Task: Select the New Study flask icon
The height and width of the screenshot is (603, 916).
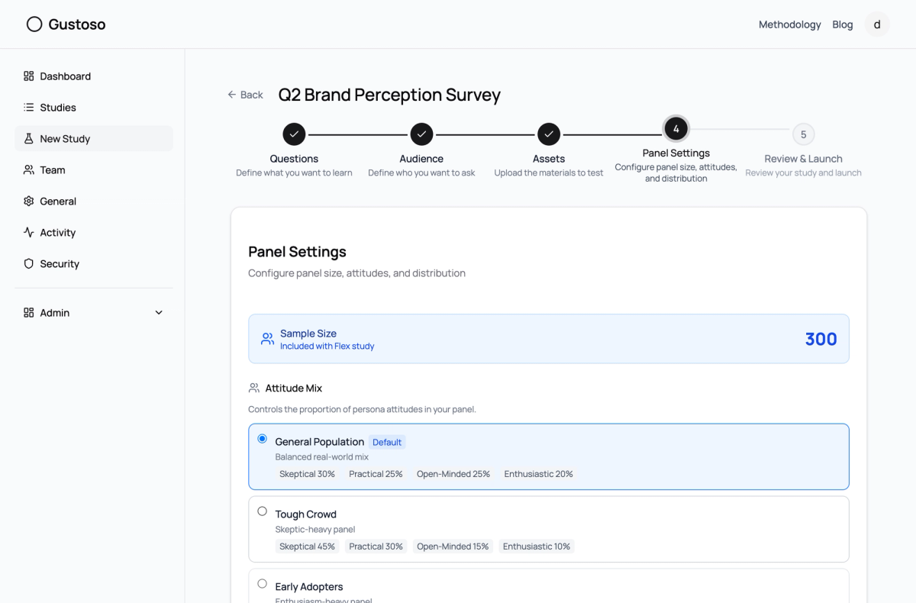Action: [29, 139]
